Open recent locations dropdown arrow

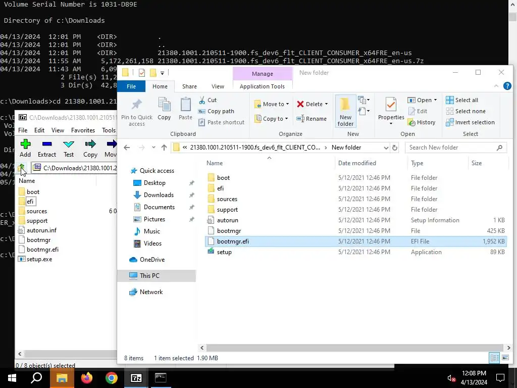tap(153, 148)
